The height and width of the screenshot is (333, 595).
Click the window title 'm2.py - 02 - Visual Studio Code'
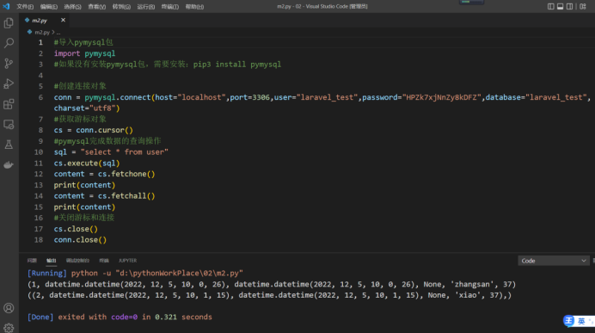[x=322, y=7]
